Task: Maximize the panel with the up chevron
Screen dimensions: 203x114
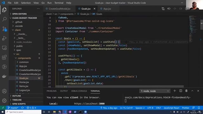Action: [x=192, y=91]
